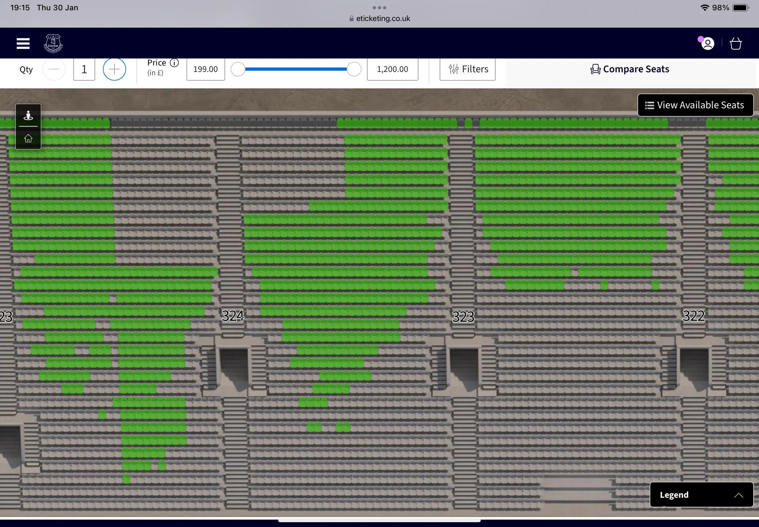Screen dimensions: 759x527
Task: Open the hamburger navigation menu
Action: click(x=23, y=43)
